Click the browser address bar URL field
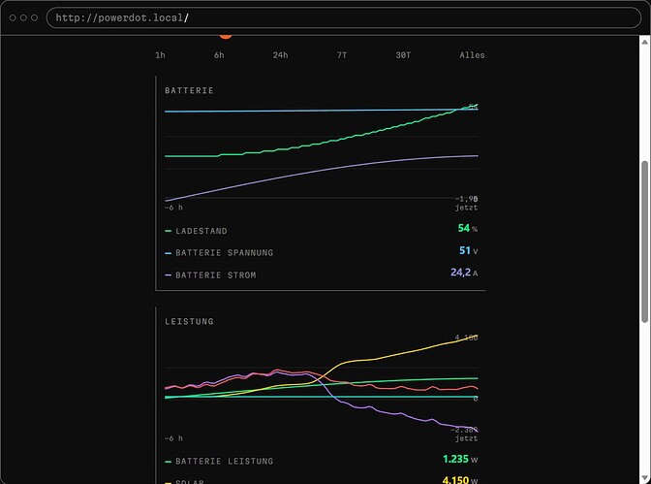 (344, 17)
